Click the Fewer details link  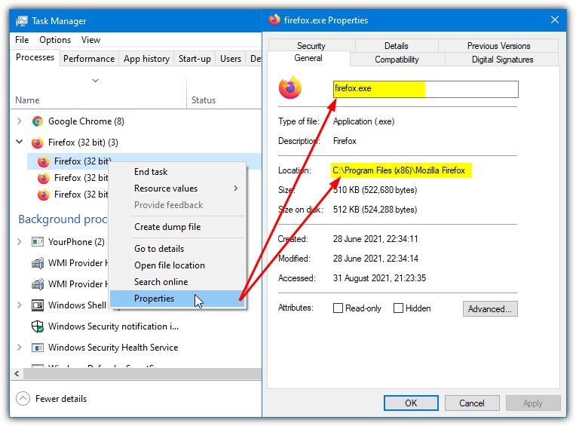coord(61,399)
